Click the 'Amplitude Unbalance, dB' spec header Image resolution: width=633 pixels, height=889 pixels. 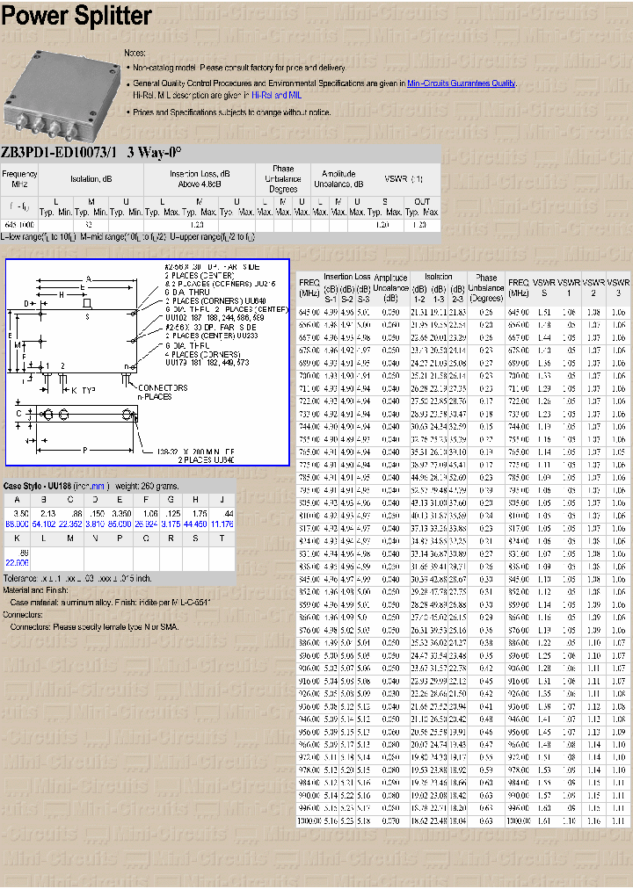pyautogui.click(x=338, y=179)
